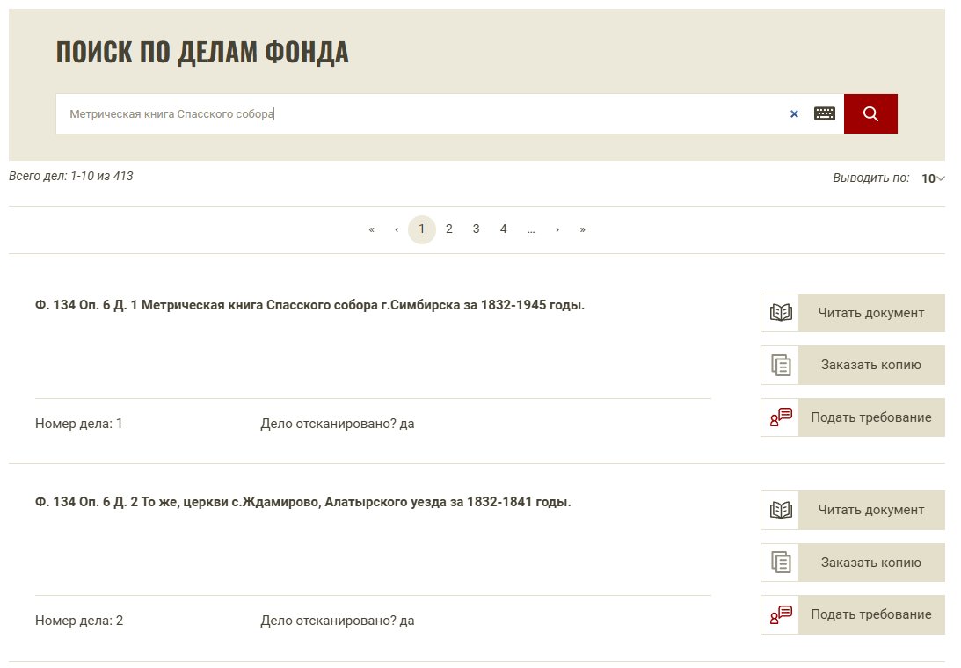Open results page 4
This screenshot has height=668, width=961.
pyautogui.click(x=503, y=229)
